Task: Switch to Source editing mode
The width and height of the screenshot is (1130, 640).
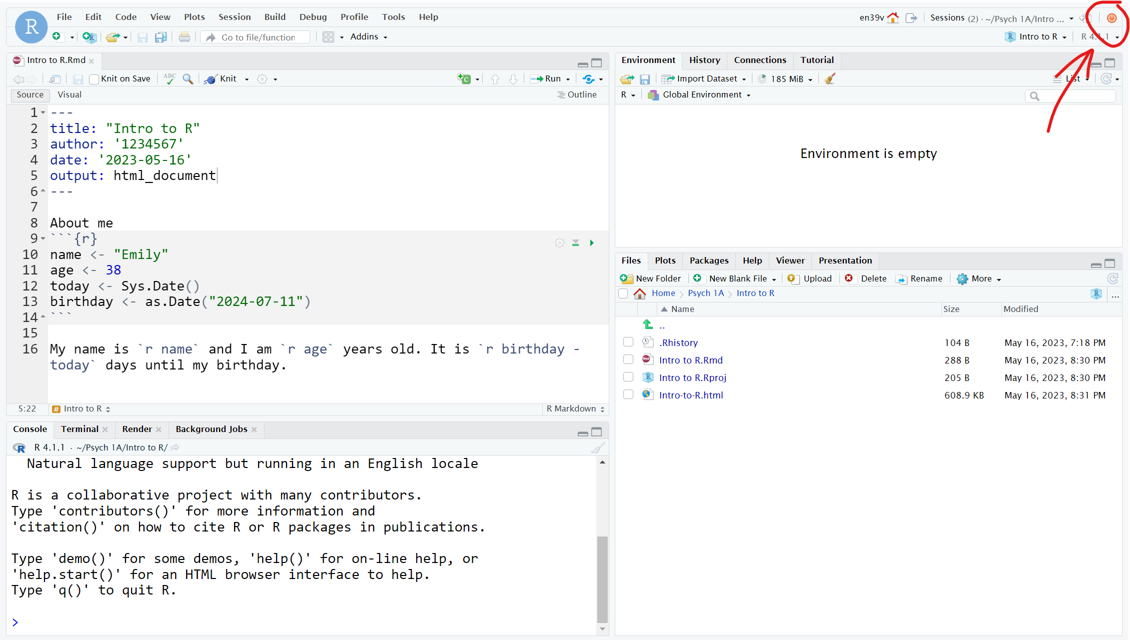Action: 31,94
